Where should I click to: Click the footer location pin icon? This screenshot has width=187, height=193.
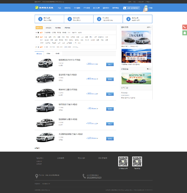click(x=37, y=176)
